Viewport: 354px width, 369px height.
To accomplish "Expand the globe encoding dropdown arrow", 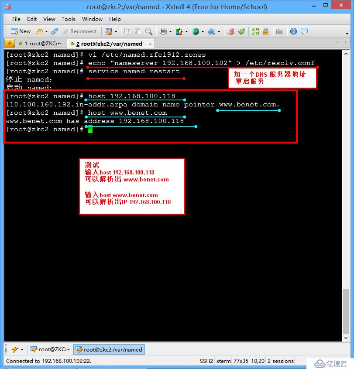I will pyautogui.click(x=203, y=31).
